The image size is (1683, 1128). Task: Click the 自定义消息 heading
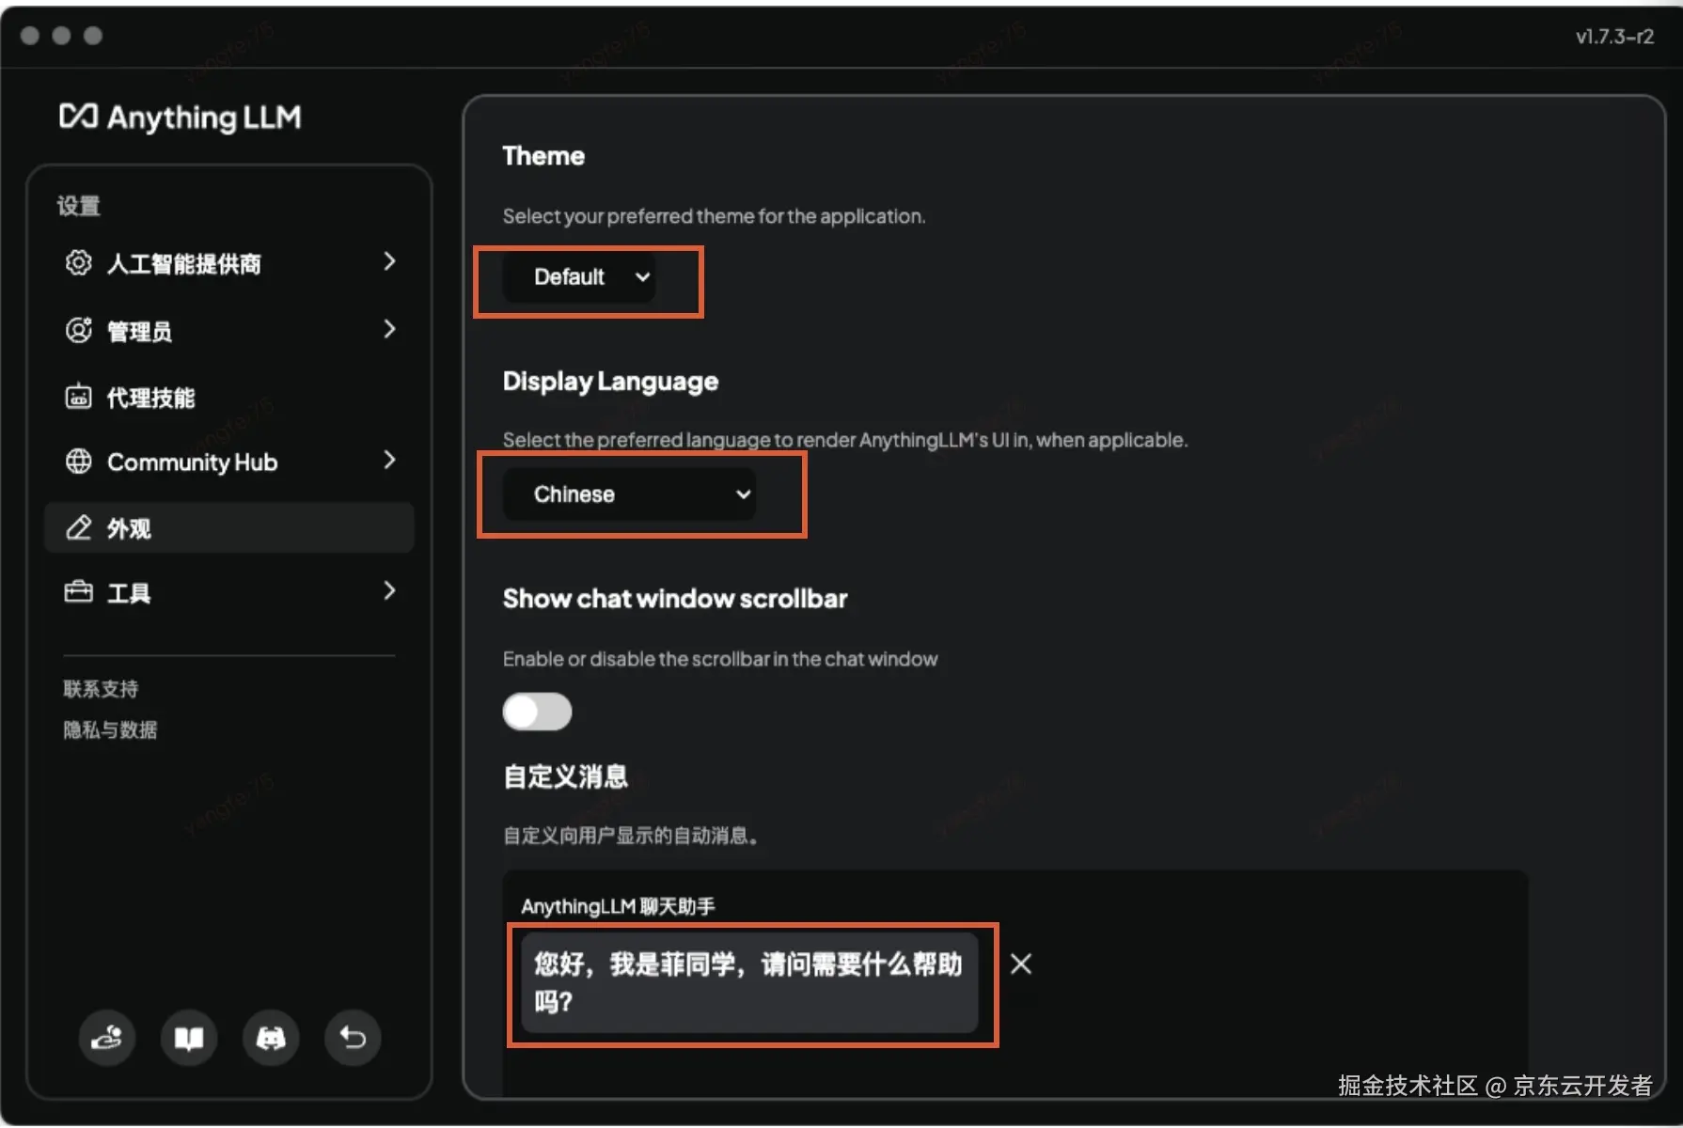pos(565,776)
